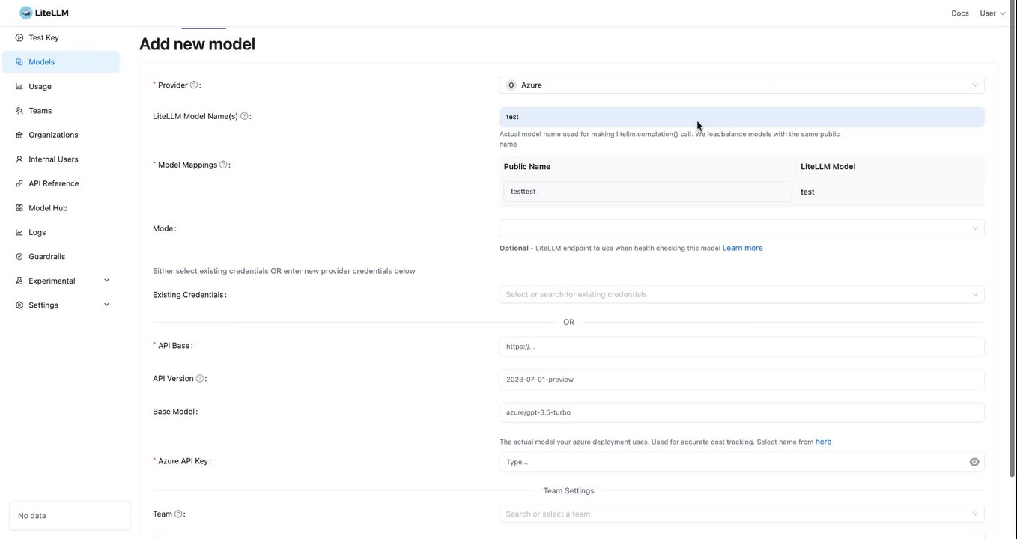Click the Learn more link
Screen dimensions: 1017x539
(742, 248)
